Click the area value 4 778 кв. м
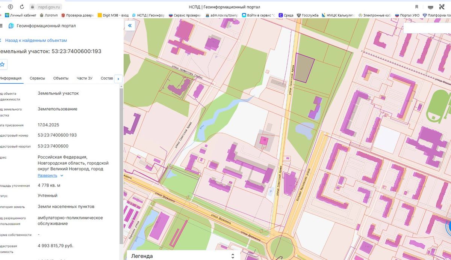Viewport: 451px width, 260px height. (49, 185)
